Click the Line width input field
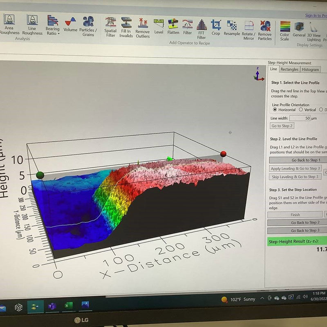This screenshot has width=327, height=327. [300, 118]
